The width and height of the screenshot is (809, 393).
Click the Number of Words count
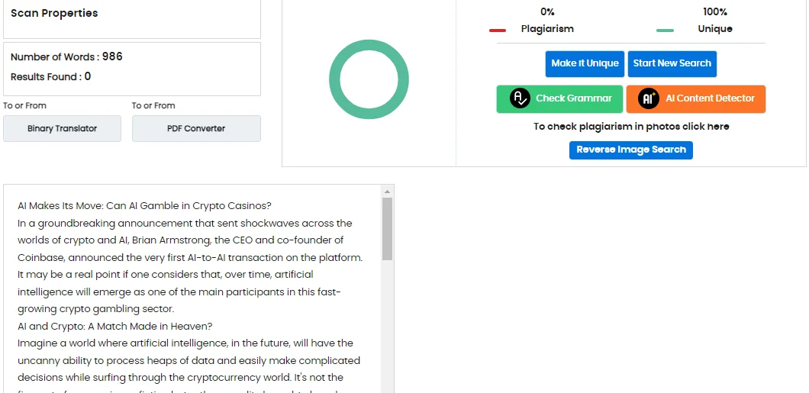(112, 56)
